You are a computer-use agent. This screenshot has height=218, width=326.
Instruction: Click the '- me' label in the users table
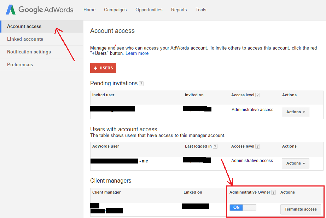(144, 161)
